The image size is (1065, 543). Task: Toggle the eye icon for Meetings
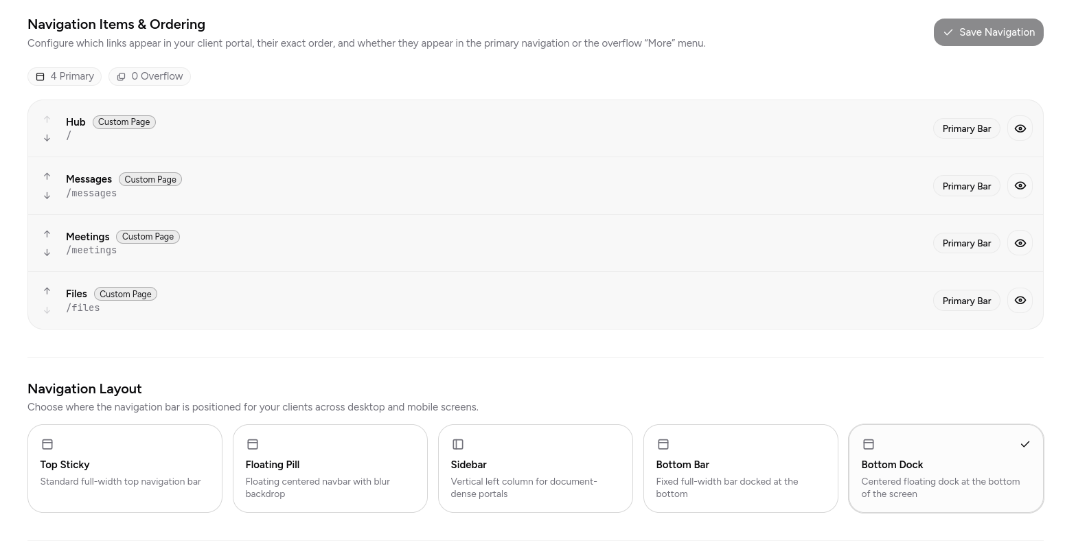point(1020,243)
